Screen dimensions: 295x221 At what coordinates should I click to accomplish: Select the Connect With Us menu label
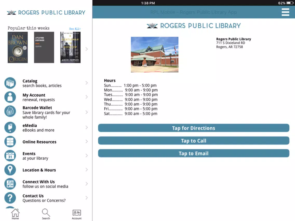point(39,182)
